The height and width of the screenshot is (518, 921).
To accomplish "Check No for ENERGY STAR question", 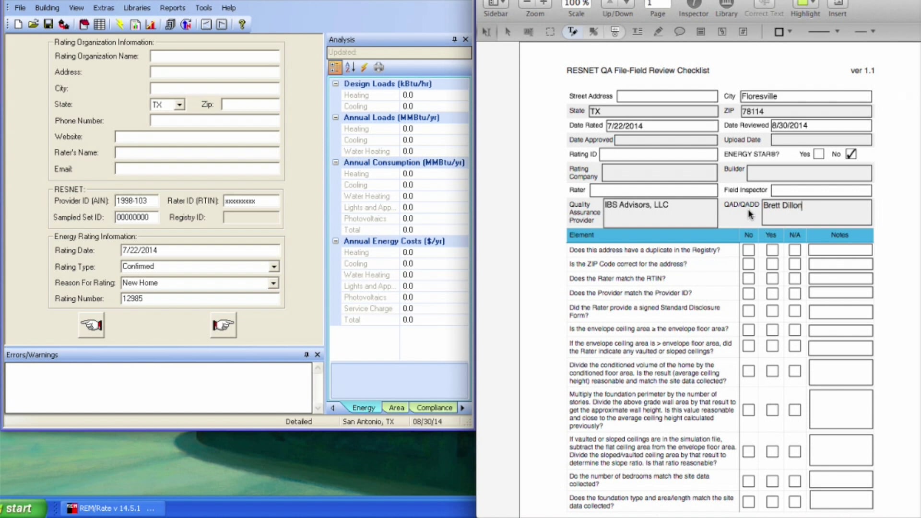I will [851, 154].
